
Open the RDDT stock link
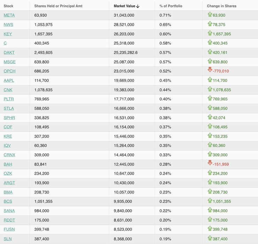[x=9, y=220]
